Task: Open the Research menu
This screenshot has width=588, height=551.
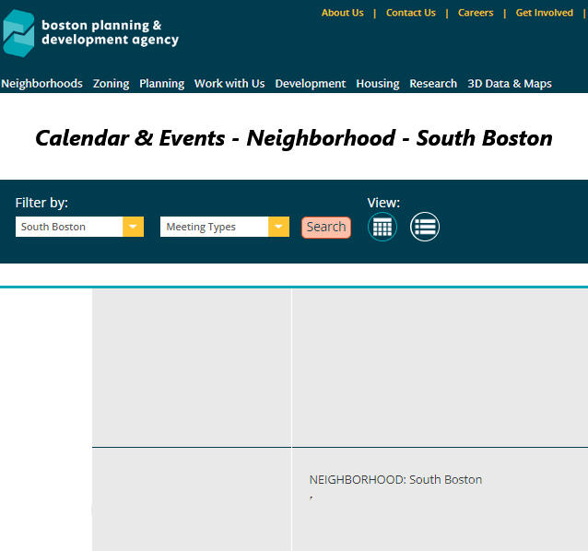Action: 433,83
